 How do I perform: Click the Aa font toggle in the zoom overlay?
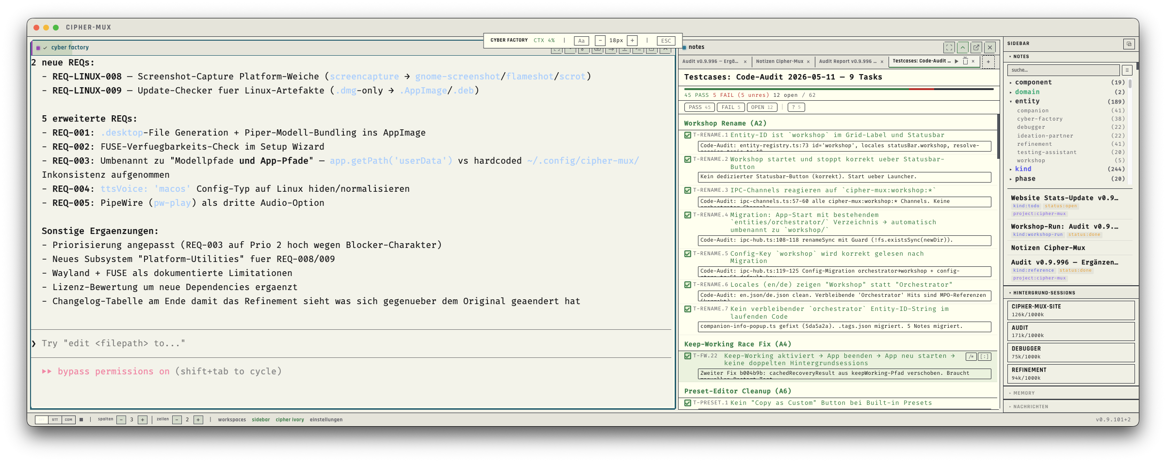click(x=581, y=41)
